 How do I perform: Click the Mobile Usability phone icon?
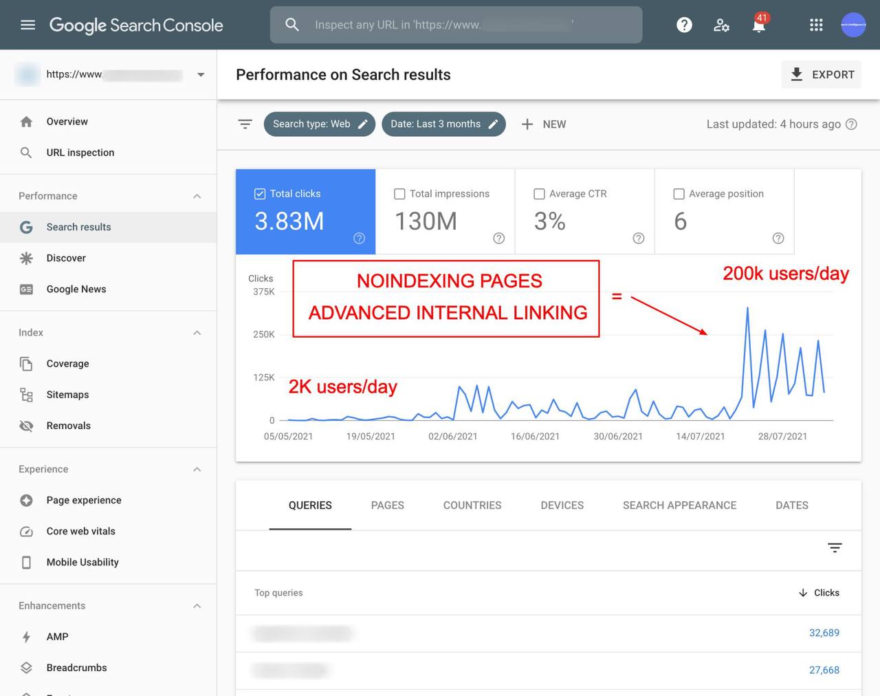[26, 563]
